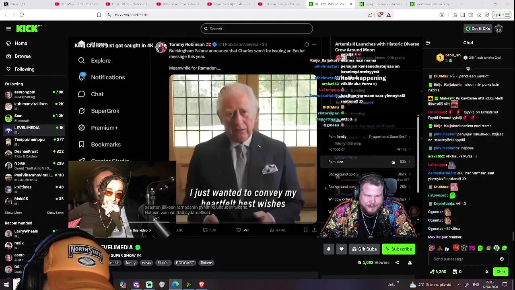
Task: Click the Brave VPN shield icon
Action: [x=487, y=15]
